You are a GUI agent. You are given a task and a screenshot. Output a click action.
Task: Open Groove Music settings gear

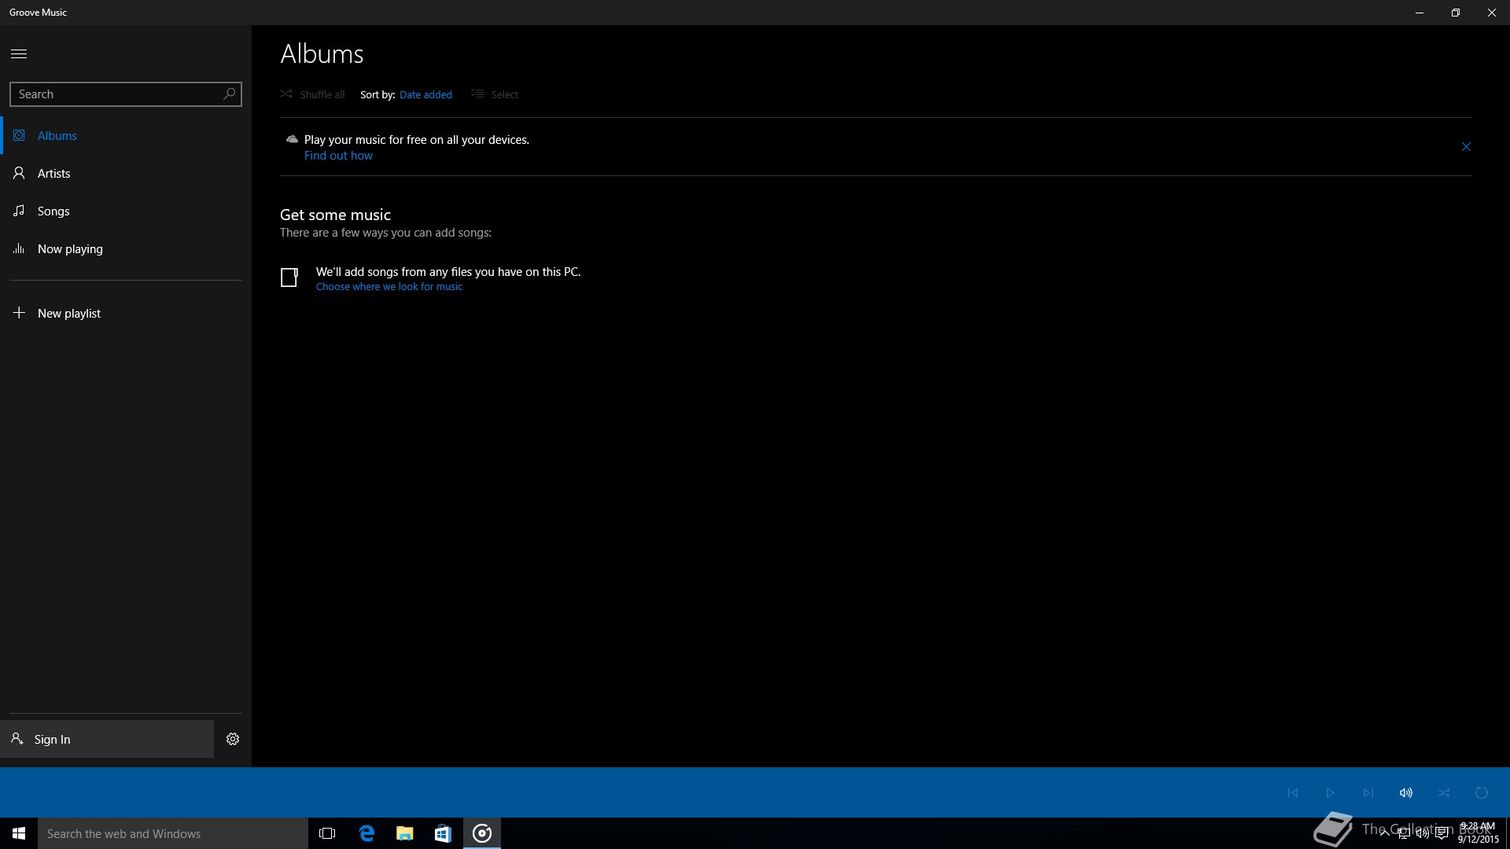tap(233, 739)
